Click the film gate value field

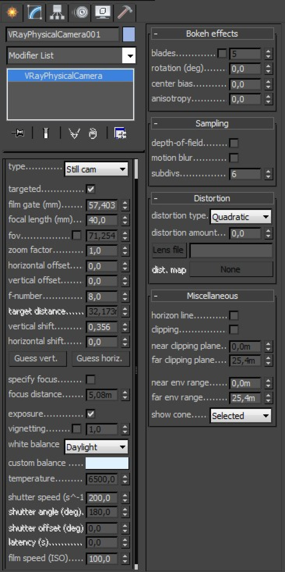(x=102, y=205)
